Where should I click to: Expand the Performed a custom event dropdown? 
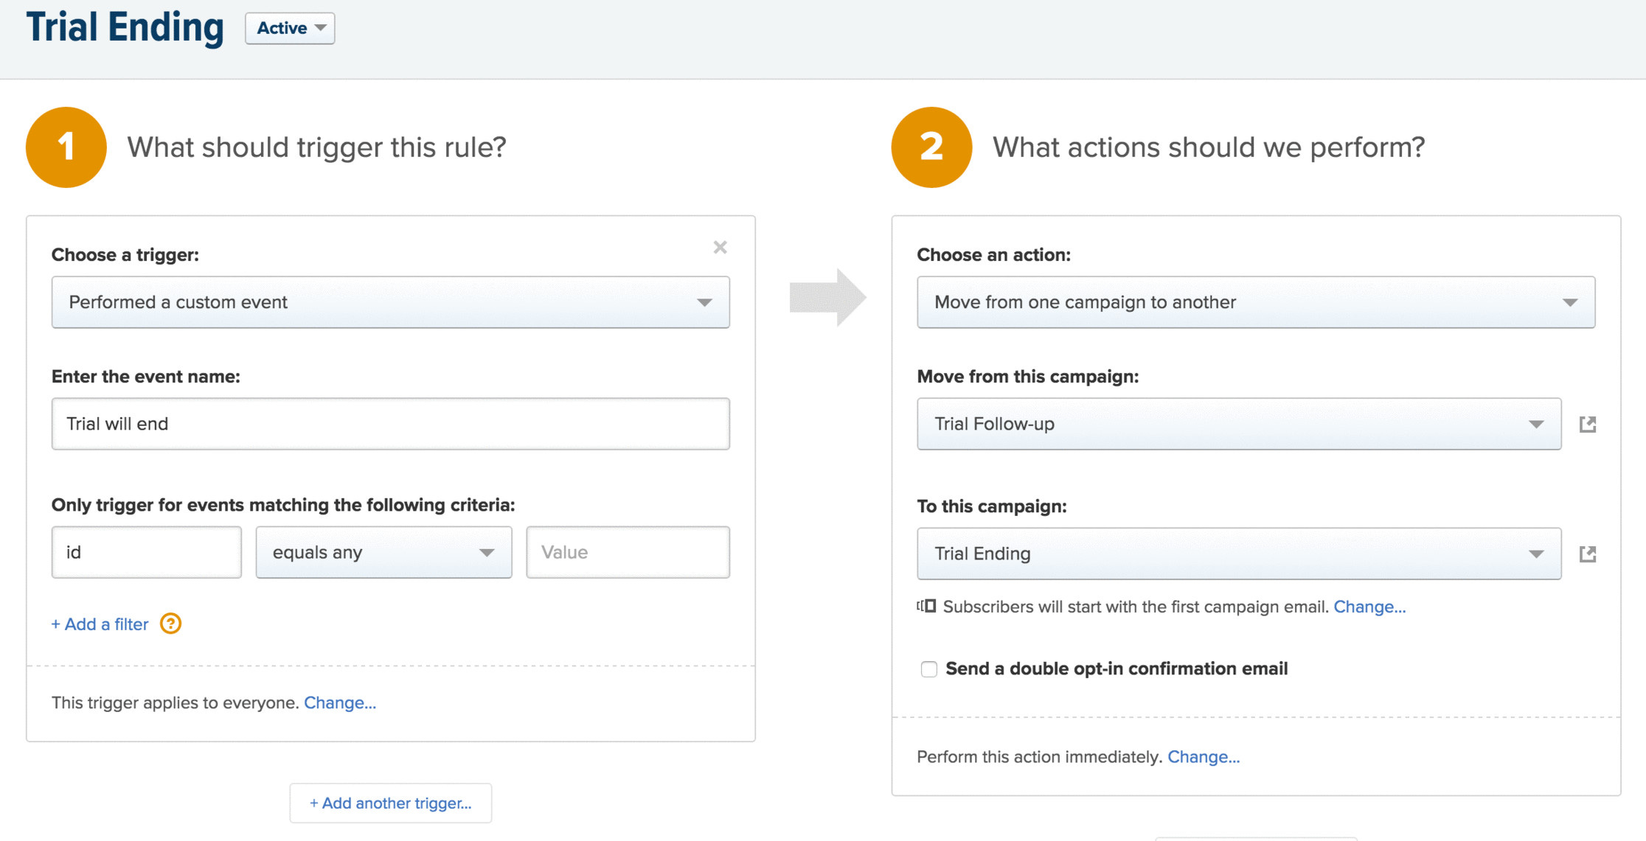[x=391, y=302]
